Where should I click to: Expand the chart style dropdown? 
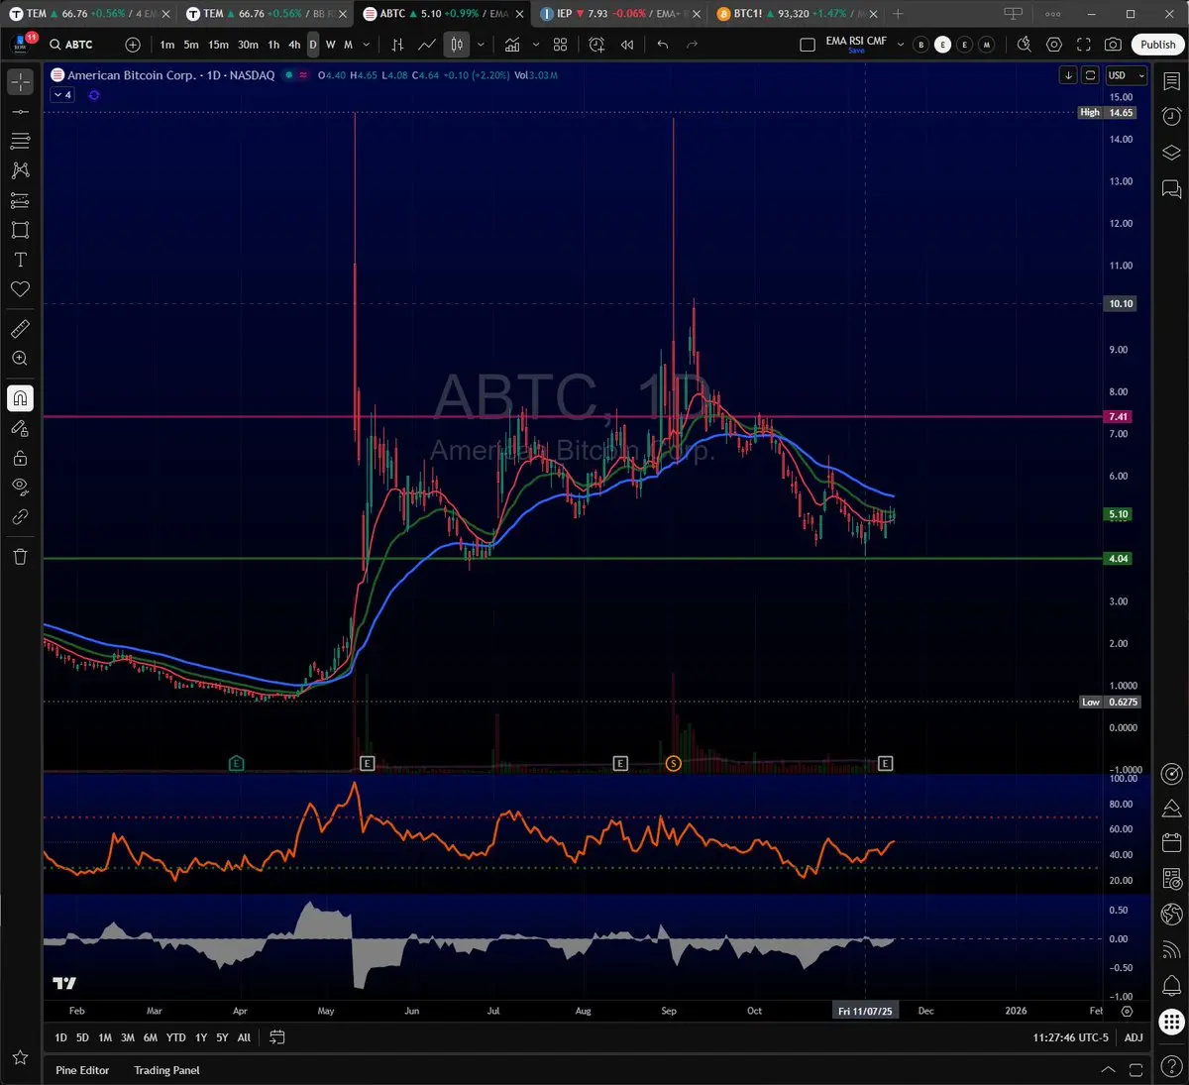point(481,45)
